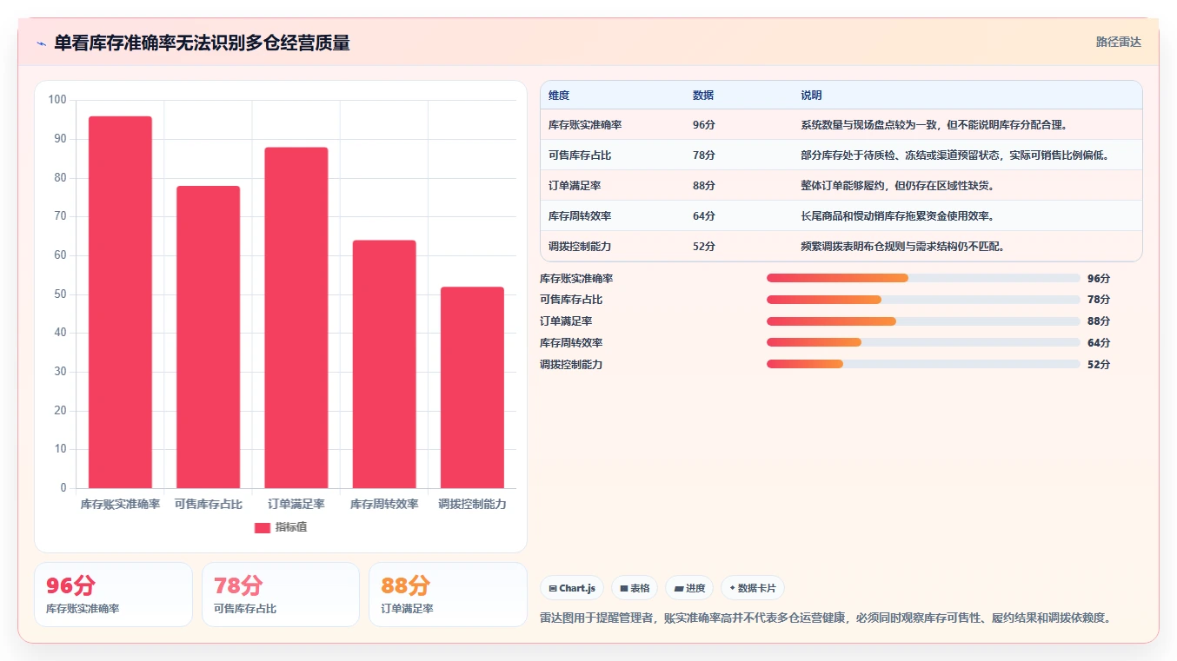Click the 调拨控制能力 progress bar
The height and width of the screenshot is (661, 1177).
coord(923,365)
